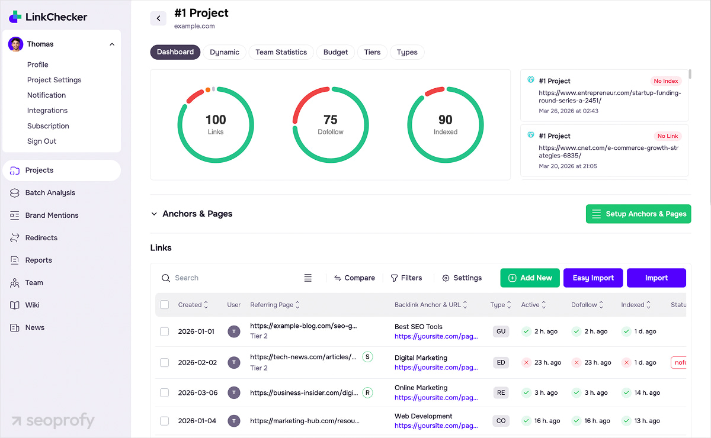Click Setup Anchors & Pages

tap(638, 214)
